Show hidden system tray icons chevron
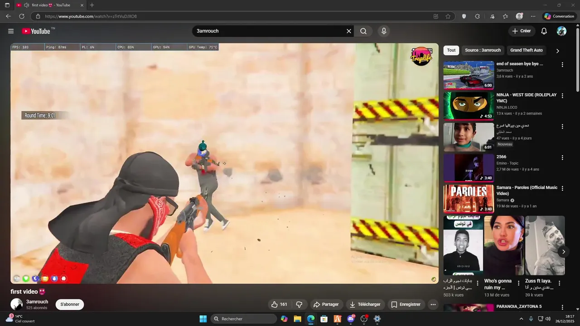580x326 pixels. coord(521,319)
